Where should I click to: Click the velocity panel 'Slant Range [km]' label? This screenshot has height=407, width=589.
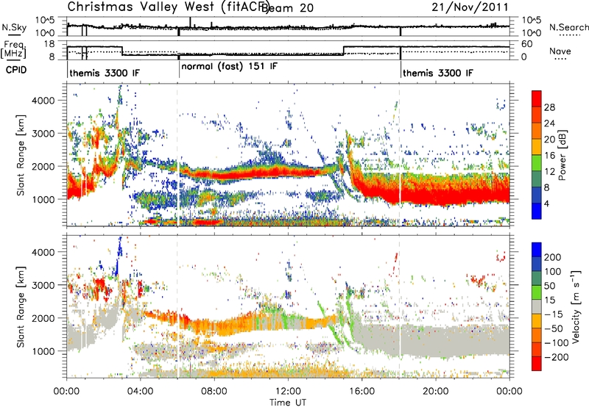tap(21, 306)
